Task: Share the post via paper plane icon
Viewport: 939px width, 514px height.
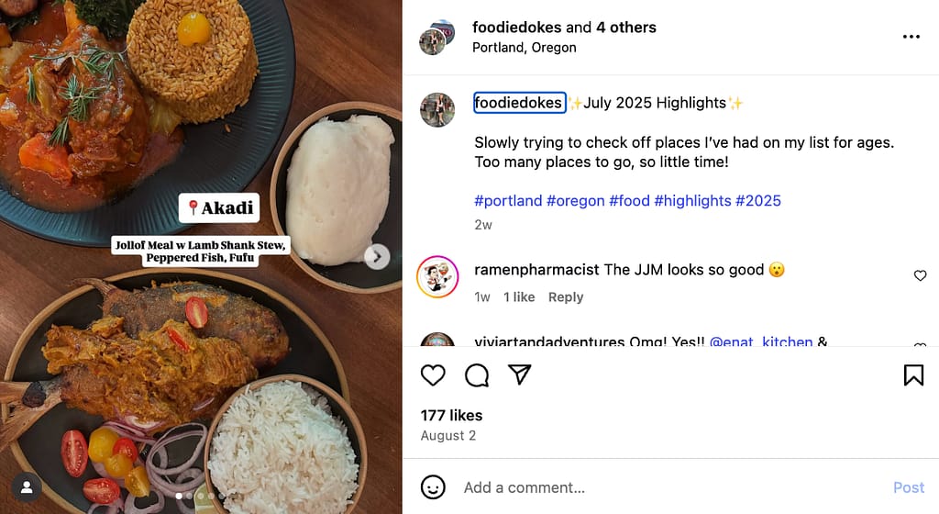Action: coord(520,375)
